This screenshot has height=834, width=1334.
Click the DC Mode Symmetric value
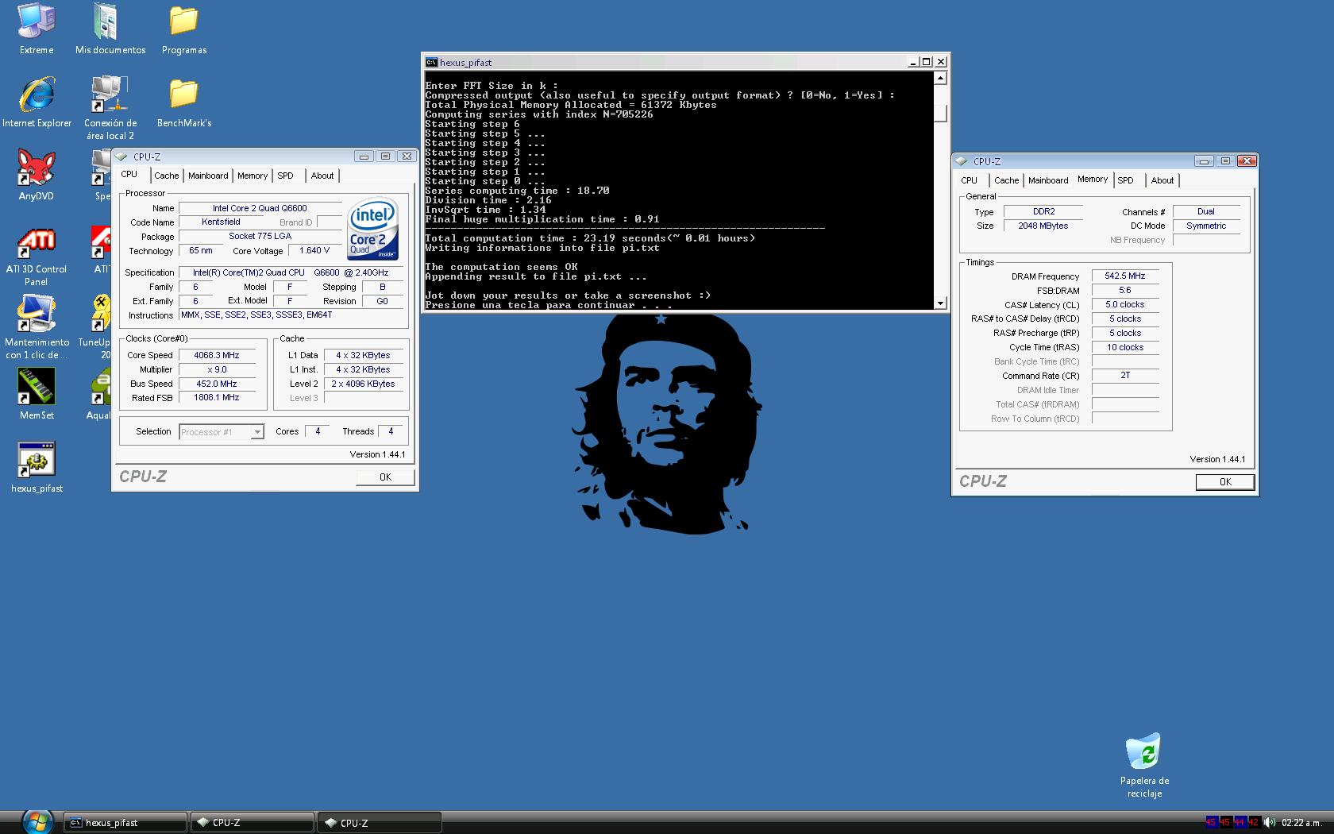(1206, 226)
